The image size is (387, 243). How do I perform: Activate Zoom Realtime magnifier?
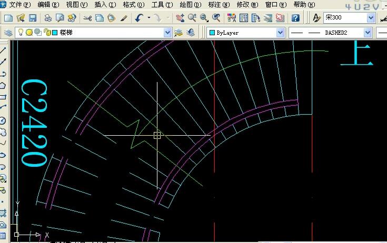coord(192,18)
